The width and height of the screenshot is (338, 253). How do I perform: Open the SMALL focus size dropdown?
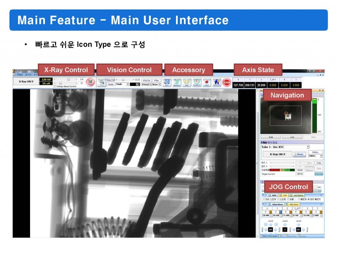(x=315, y=156)
